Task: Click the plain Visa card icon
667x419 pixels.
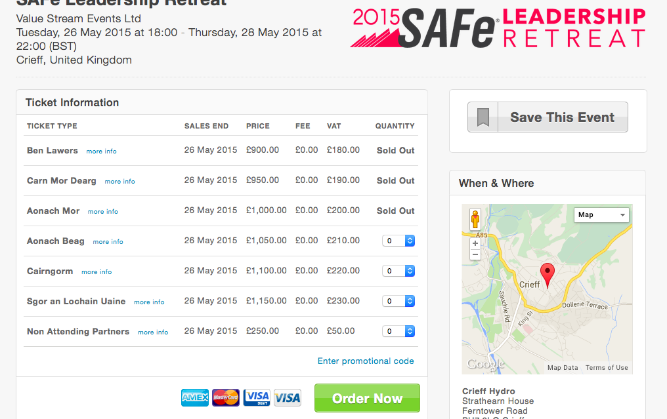Action: (x=288, y=398)
